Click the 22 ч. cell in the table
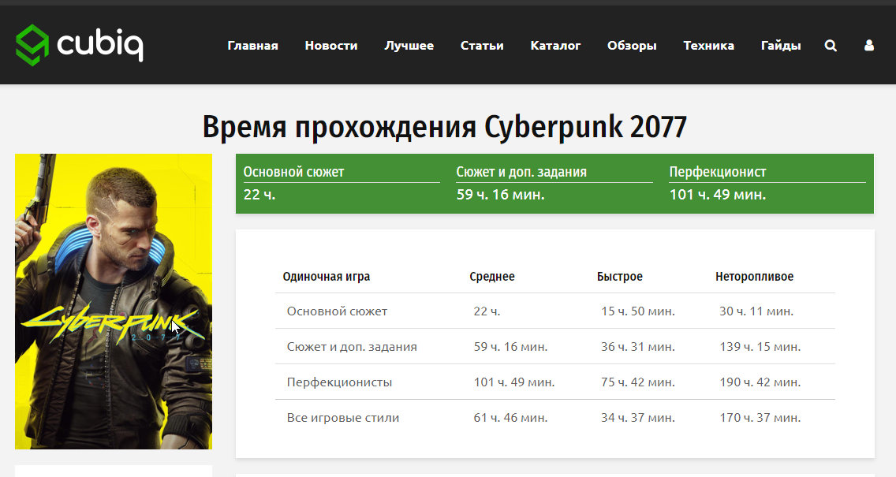 click(x=487, y=311)
